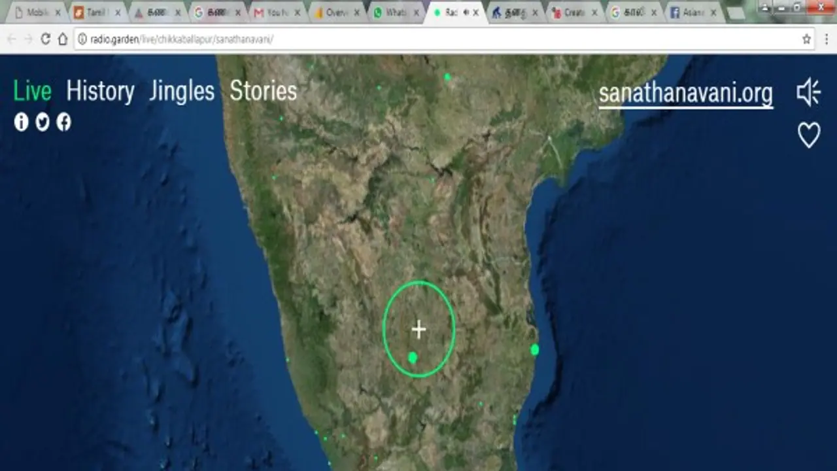
Task: Click the forward navigation arrow
Action: point(29,38)
